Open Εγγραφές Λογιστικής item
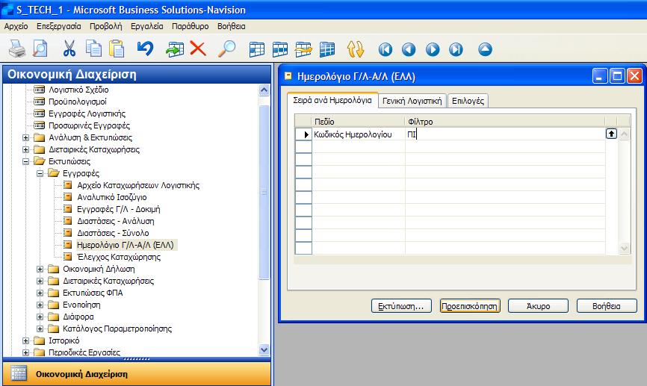The image size is (647, 386). pos(87,113)
